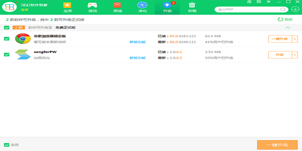302x151 pixels.
Task: Open the 净化 fan icon section
Action: [x=142, y=7]
